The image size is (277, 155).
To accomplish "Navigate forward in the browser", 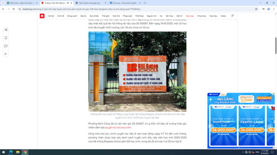I will point(8,9).
